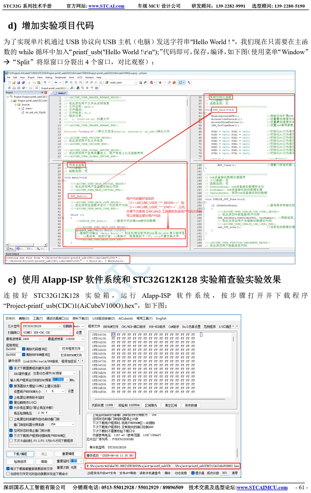The width and height of the screenshot is (311, 493).
Task: Select stc_usb_cdc_32g.lib in Project tree
Action: 35,112
